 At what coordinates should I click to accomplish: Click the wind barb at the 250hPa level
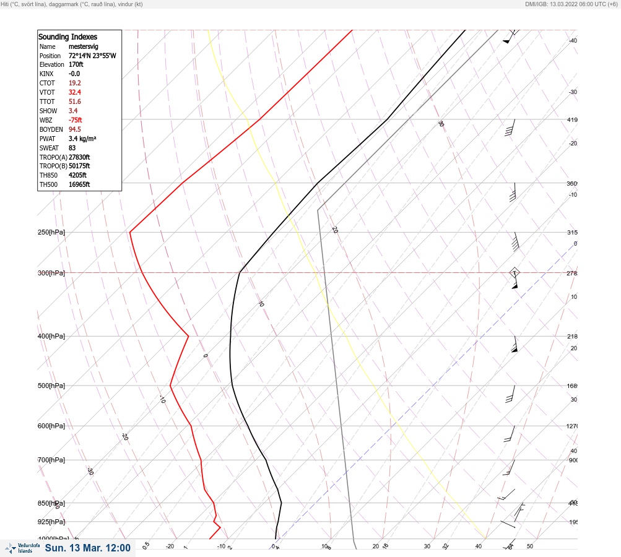[515, 241]
